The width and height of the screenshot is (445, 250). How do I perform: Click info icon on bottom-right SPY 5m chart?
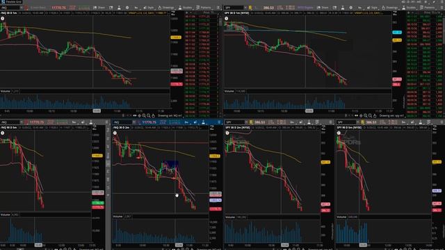click(x=339, y=133)
